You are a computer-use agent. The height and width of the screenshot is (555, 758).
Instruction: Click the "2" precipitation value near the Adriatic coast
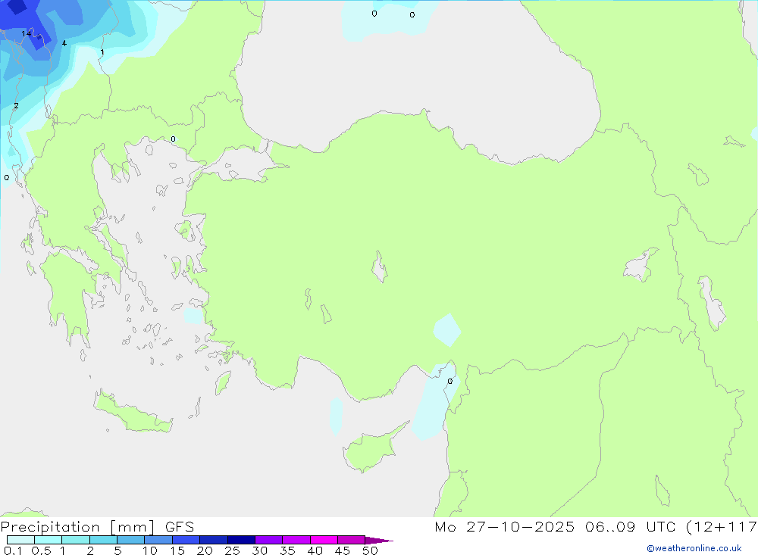click(x=16, y=106)
